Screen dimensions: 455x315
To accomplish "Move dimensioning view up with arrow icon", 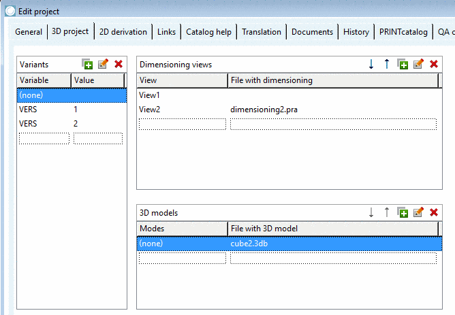I will coord(387,64).
